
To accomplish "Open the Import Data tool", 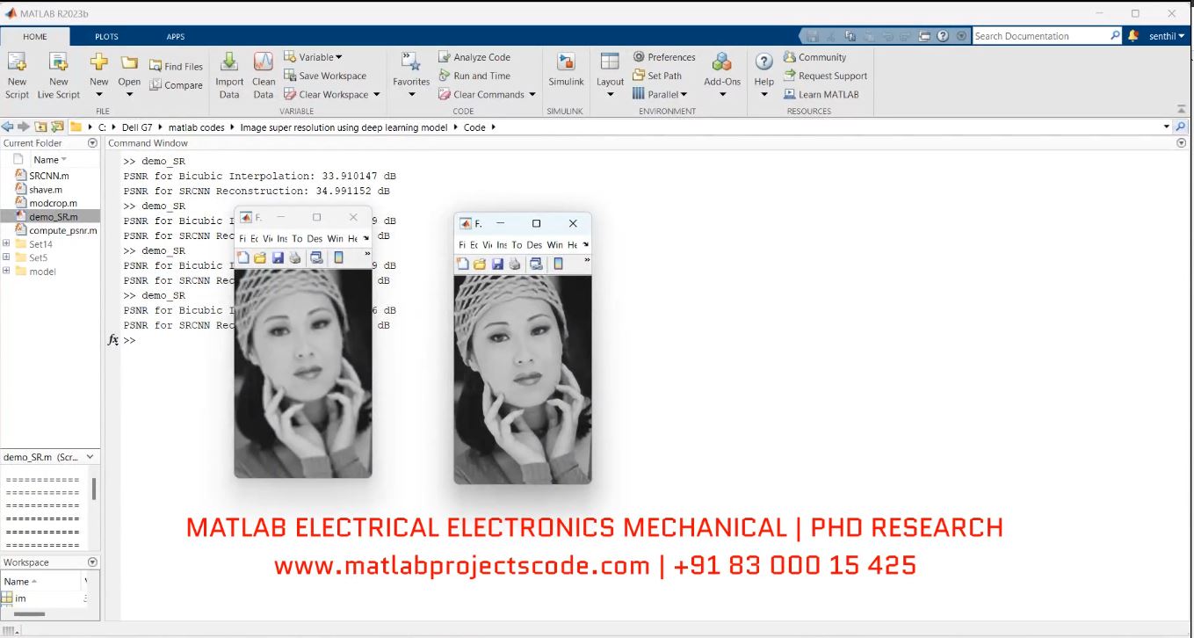I will pyautogui.click(x=228, y=63).
